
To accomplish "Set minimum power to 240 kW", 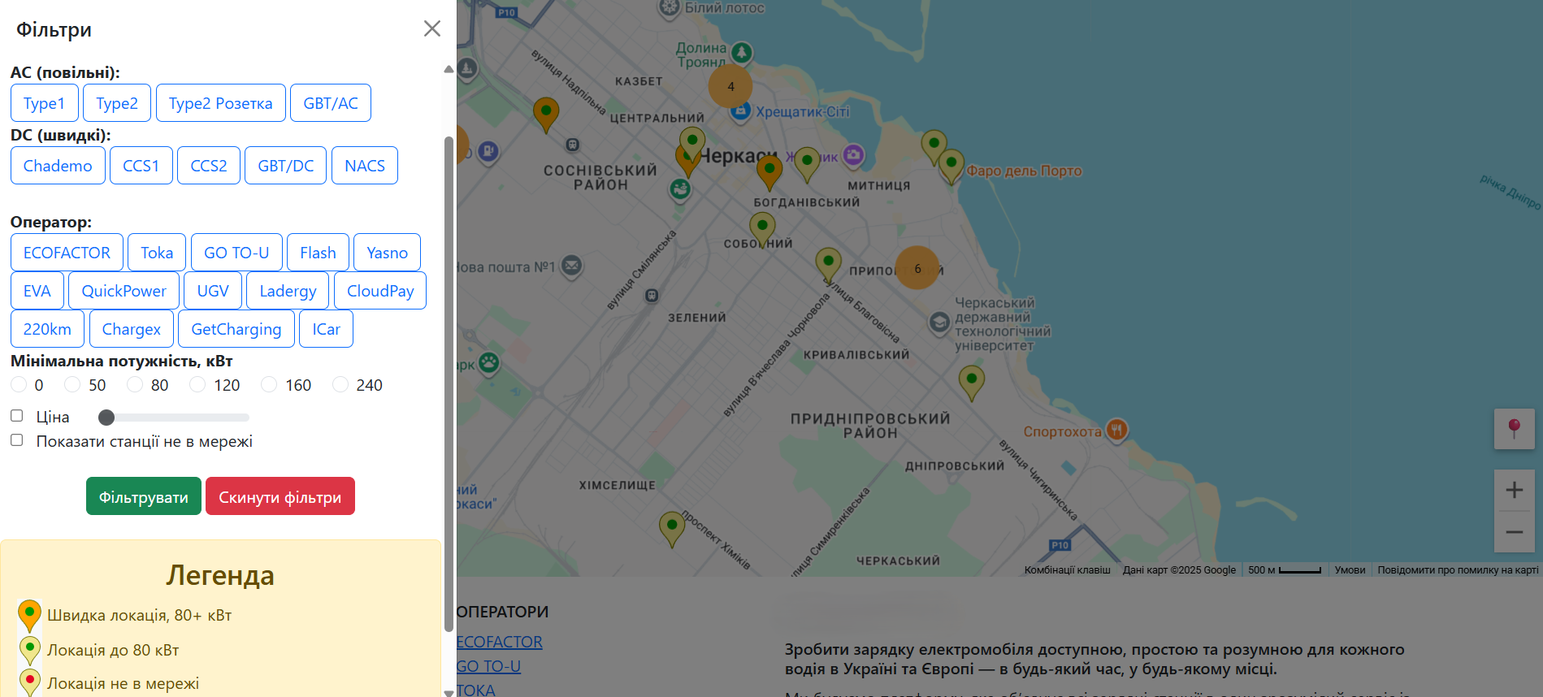I will pos(340,384).
